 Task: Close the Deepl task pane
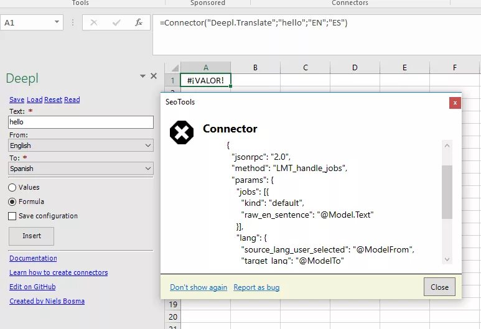coord(154,76)
